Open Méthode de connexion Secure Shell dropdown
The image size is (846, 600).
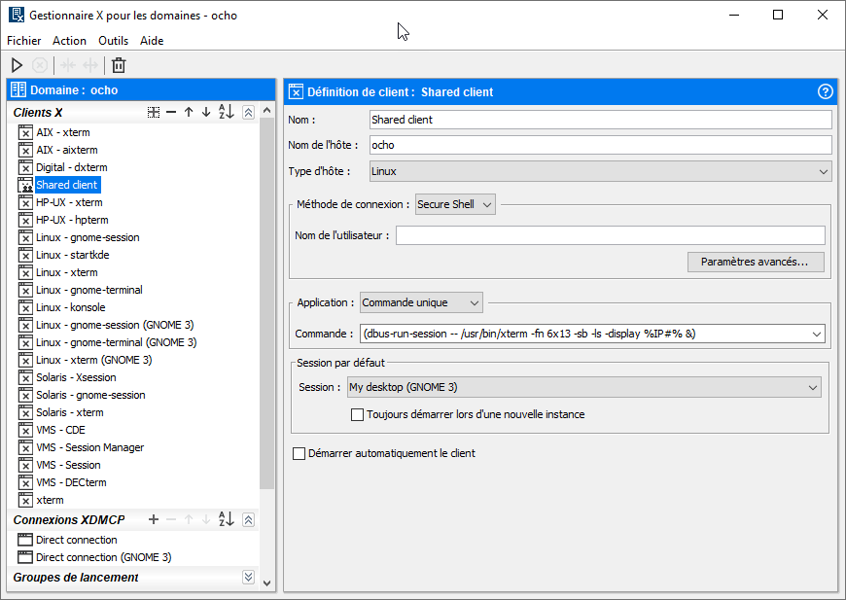click(x=455, y=204)
